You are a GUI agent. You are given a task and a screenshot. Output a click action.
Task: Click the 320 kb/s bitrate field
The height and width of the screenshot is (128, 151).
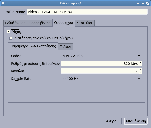pos(100,64)
